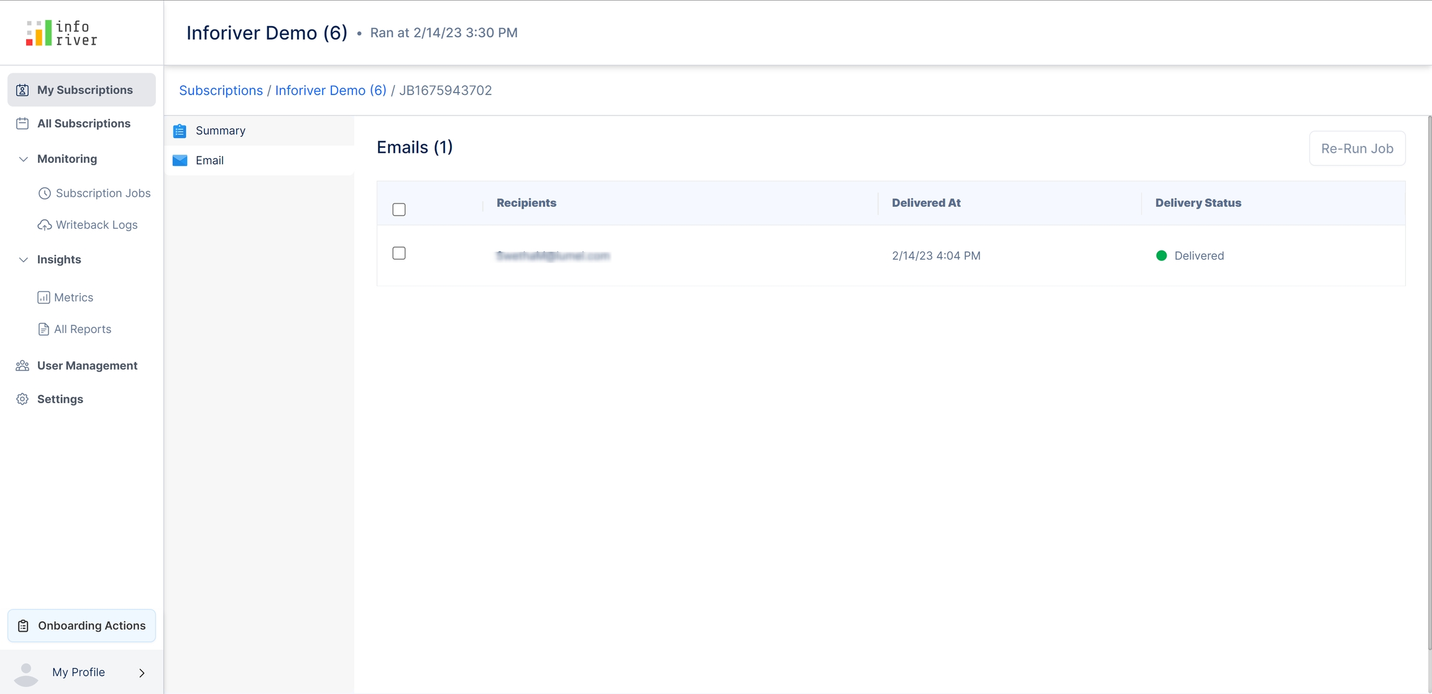Viewport: 1432px width, 694px height.
Task: Open Subscriptions breadcrumb link
Action: (221, 91)
